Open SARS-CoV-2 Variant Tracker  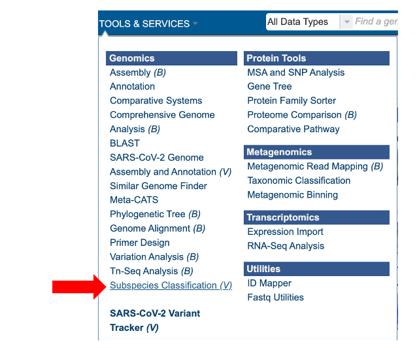pyautogui.click(x=155, y=320)
